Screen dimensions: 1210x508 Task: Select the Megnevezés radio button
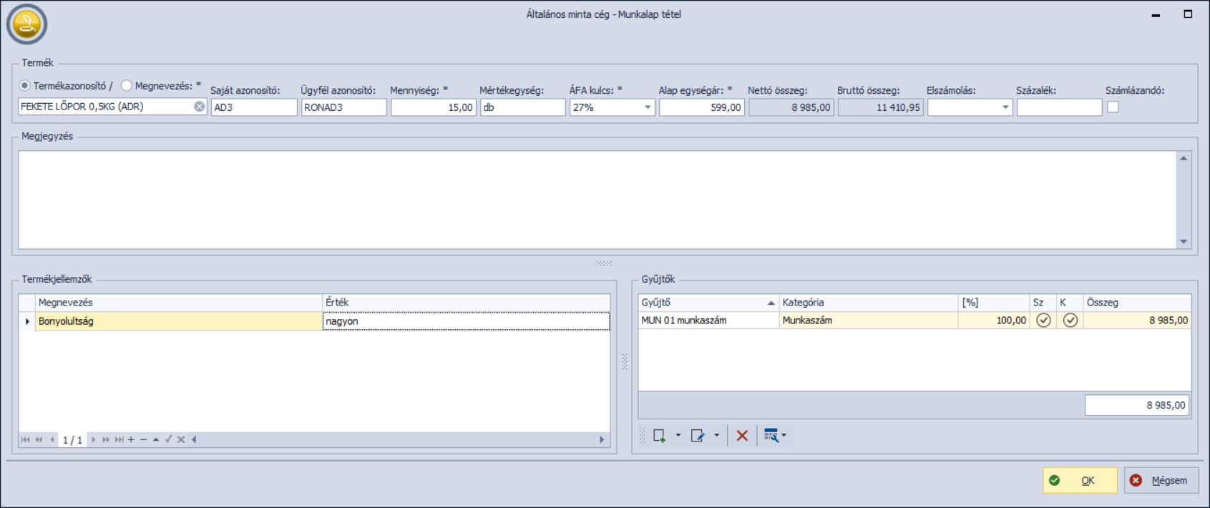tap(127, 86)
